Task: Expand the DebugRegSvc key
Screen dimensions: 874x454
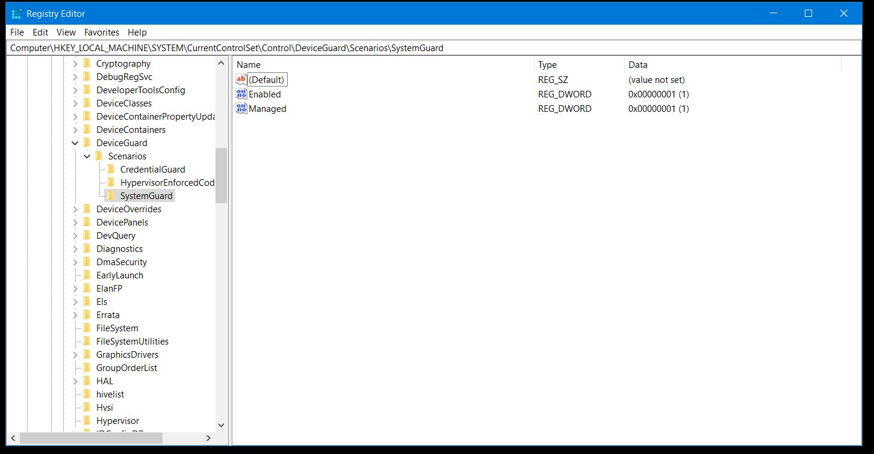Action: [x=75, y=77]
